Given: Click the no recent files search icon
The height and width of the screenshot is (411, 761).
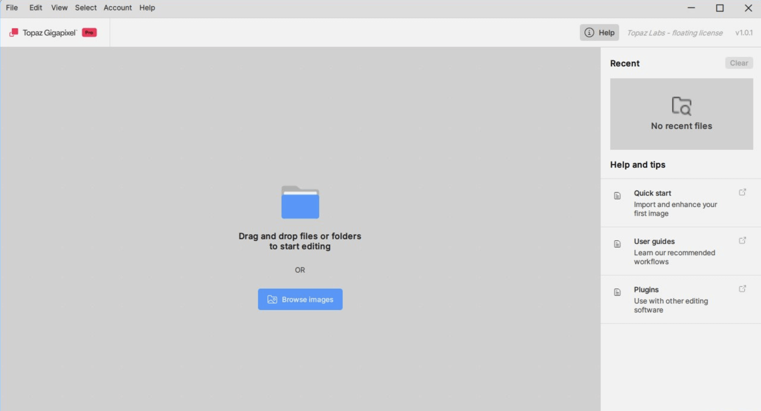Looking at the screenshot, I should [x=681, y=106].
